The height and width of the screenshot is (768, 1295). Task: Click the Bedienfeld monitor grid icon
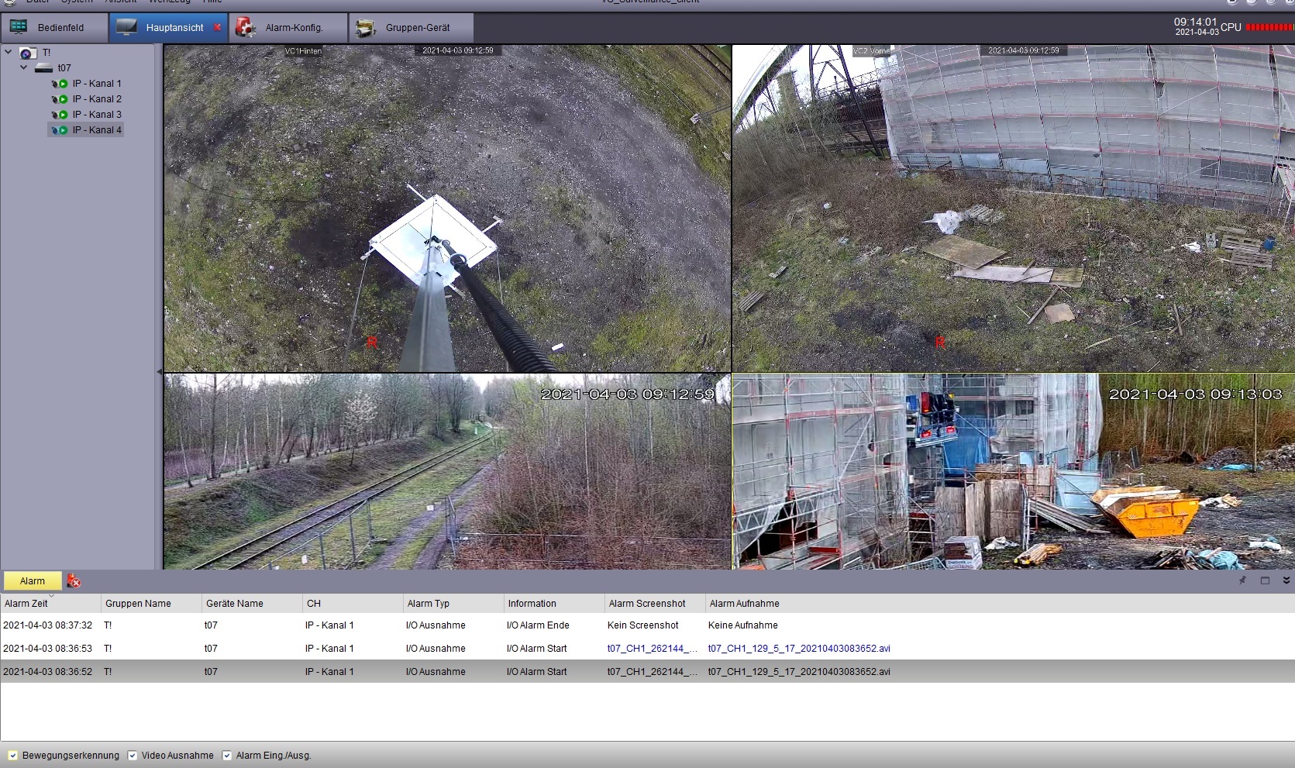tap(19, 27)
